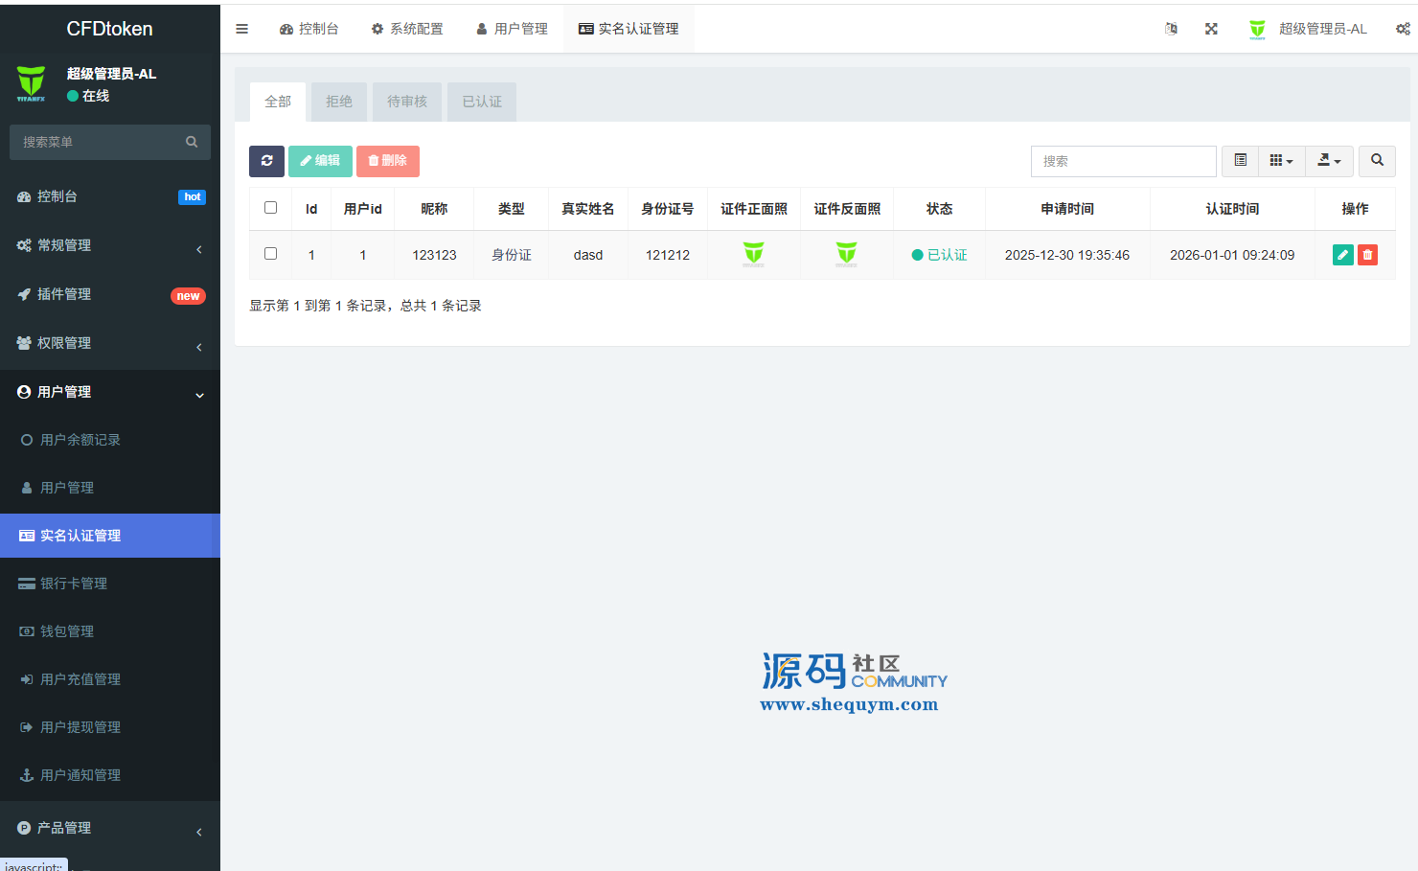Expand the 权限管理 sidebar menu
The image size is (1418, 871).
pyautogui.click(x=110, y=343)
